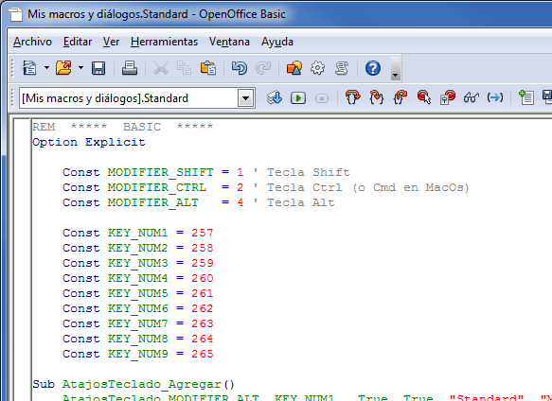552x401 pixels.
Task: Open the Object Catalog shapes icon
Action: click(294, 68)
